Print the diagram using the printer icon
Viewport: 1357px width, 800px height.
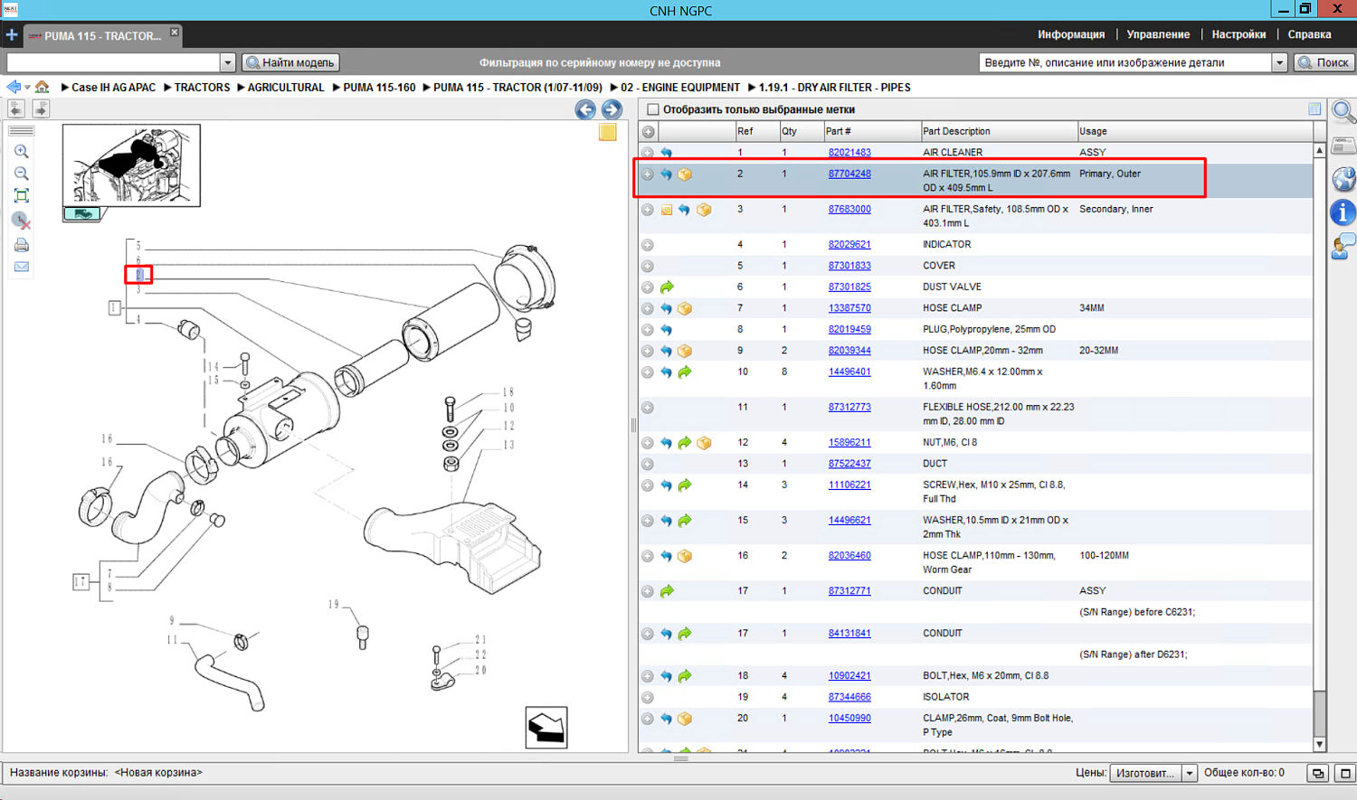coord(22,245)
